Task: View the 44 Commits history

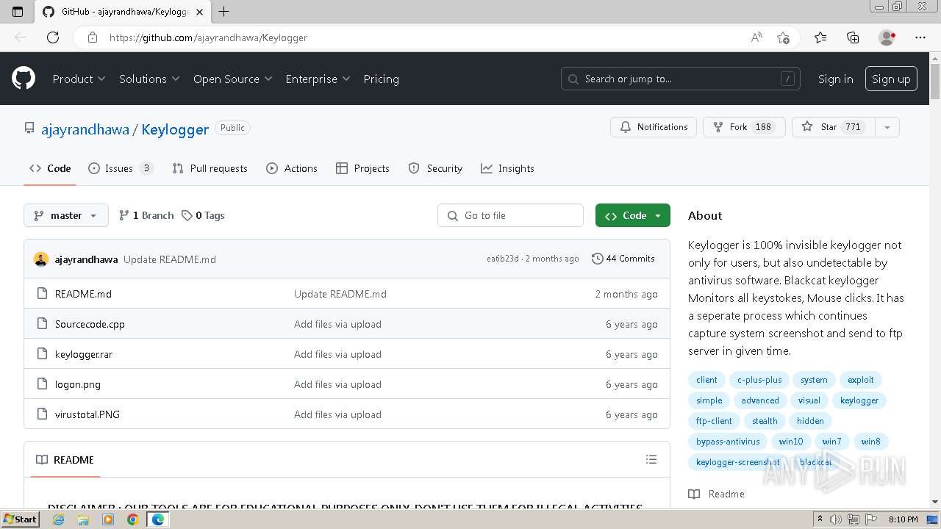Action: (x=623, y=259)
